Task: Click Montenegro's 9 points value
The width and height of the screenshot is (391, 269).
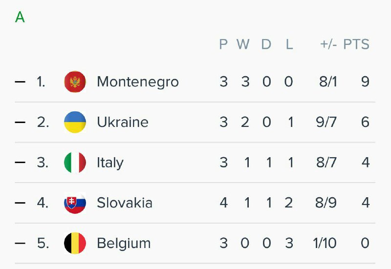Action: coord(365,82)
